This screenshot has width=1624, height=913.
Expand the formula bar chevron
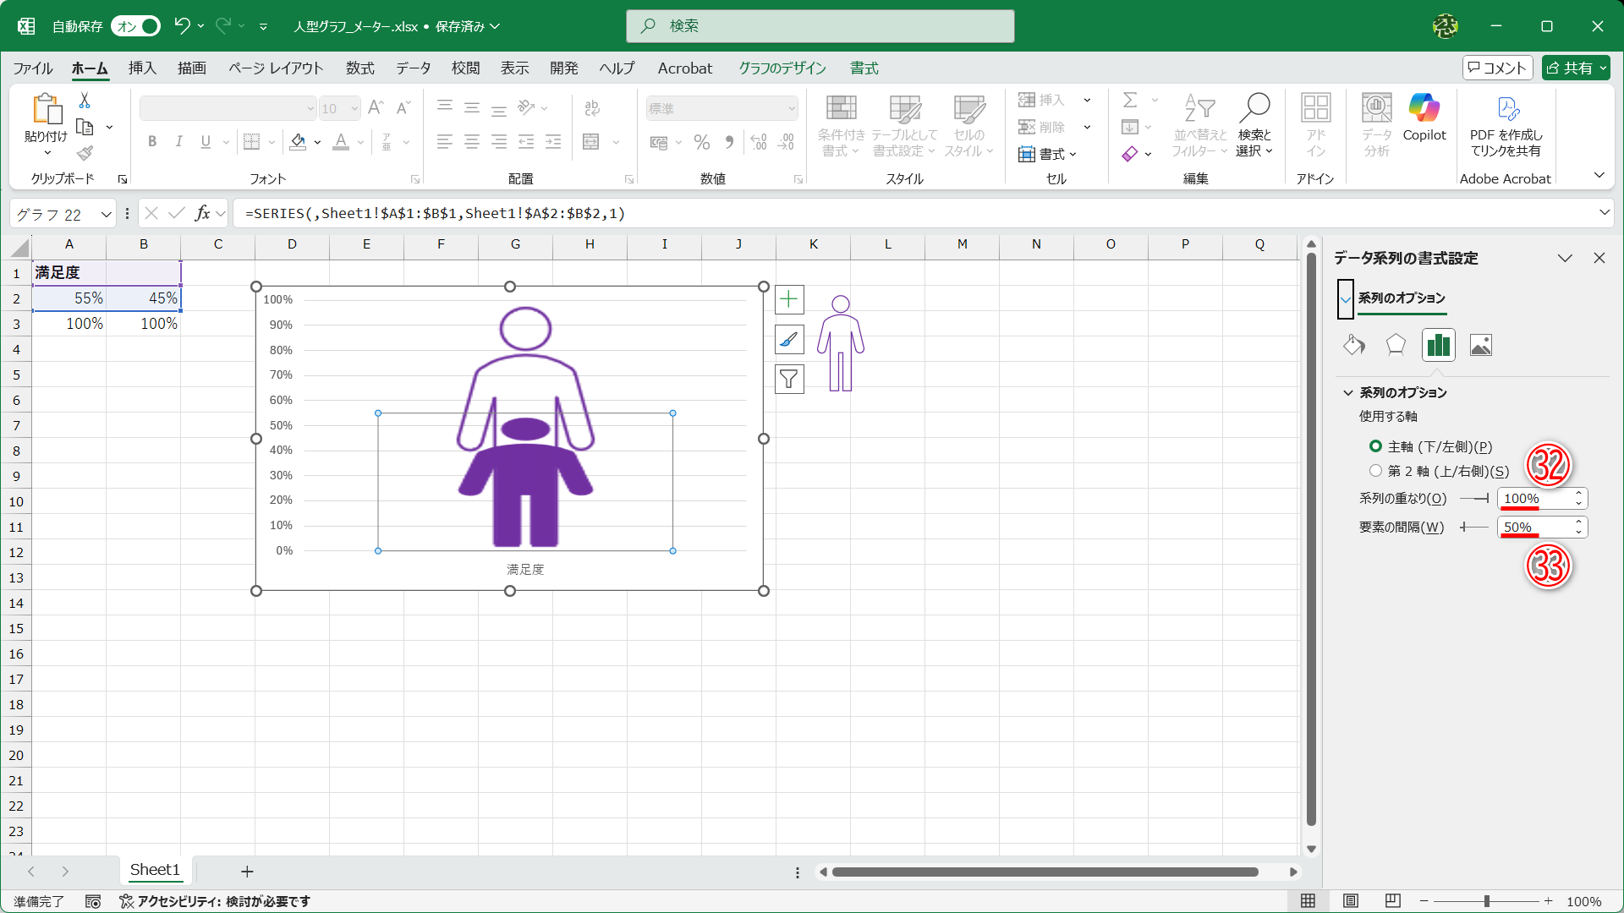point(1604,213)
